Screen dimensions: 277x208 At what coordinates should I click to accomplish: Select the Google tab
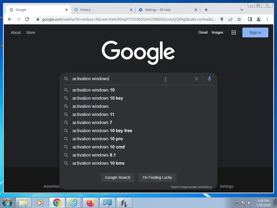click(38, 10)
